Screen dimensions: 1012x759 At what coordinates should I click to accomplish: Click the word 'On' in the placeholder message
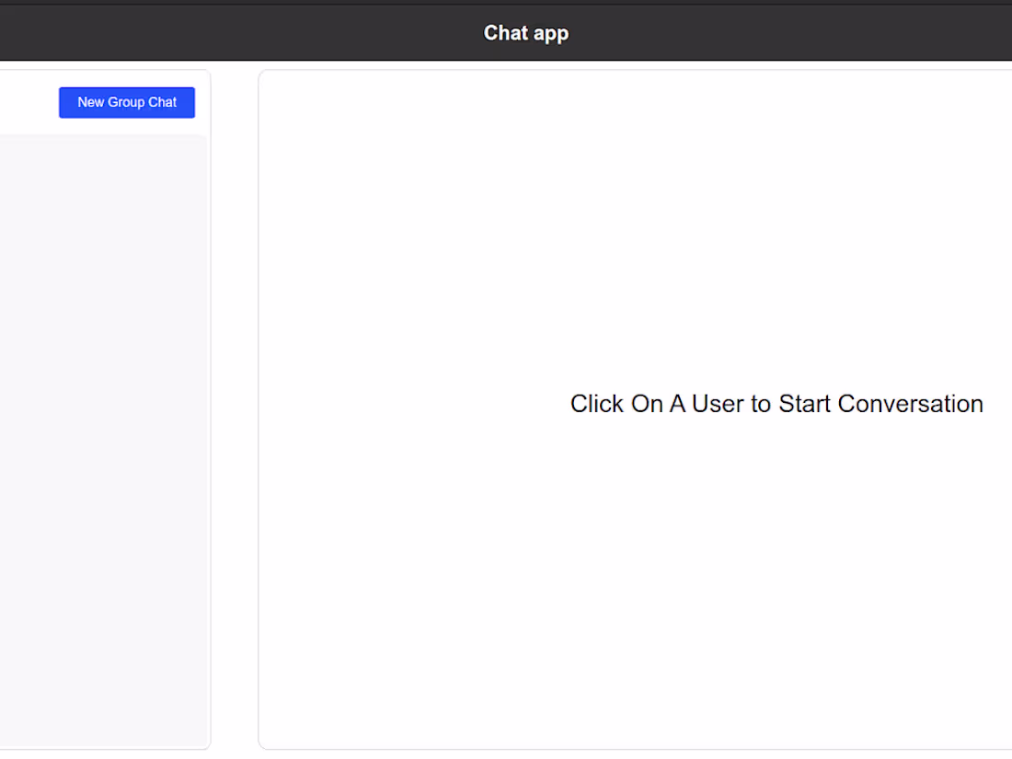tap(647, 404)
